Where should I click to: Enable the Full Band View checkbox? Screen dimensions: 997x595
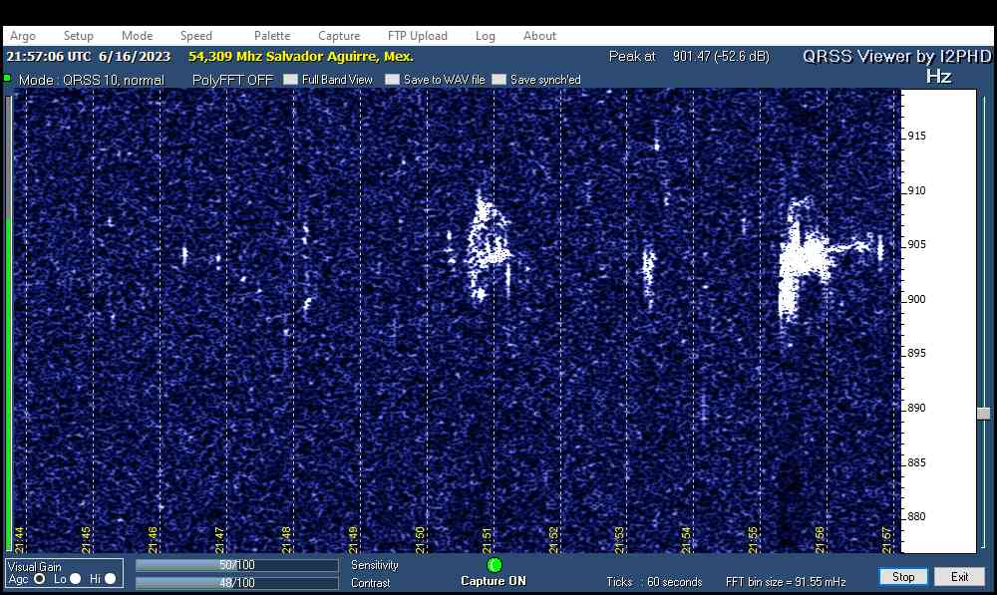[290, 80]
